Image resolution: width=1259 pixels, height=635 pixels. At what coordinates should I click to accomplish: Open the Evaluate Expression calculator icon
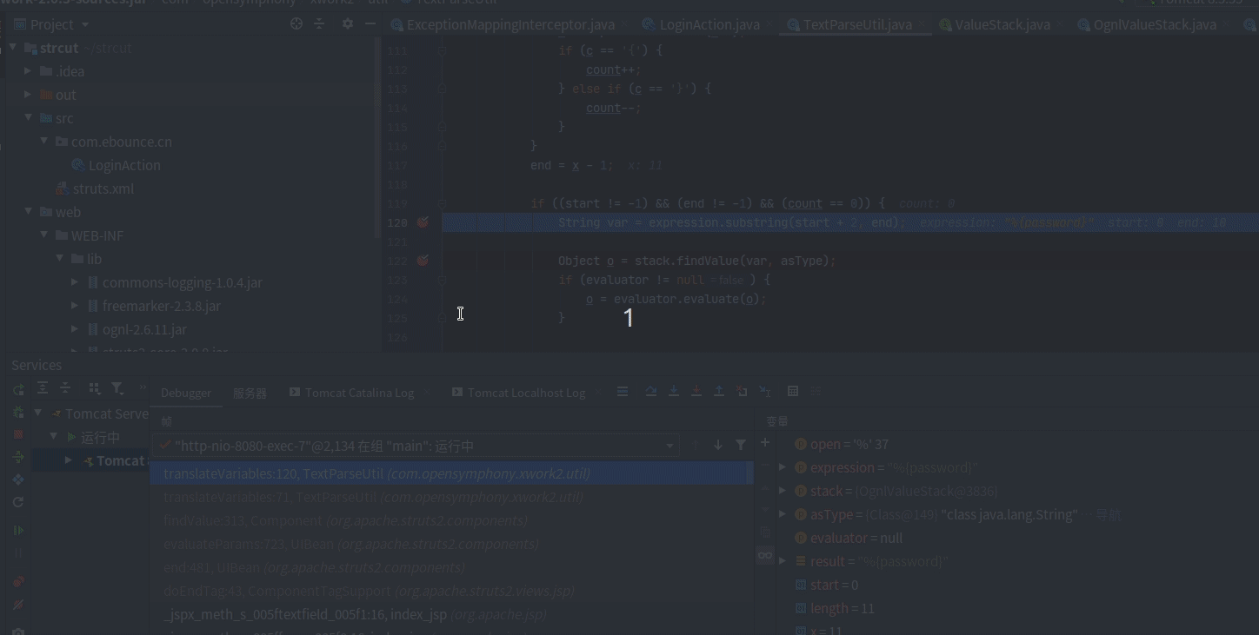click(x=793, y=392)
